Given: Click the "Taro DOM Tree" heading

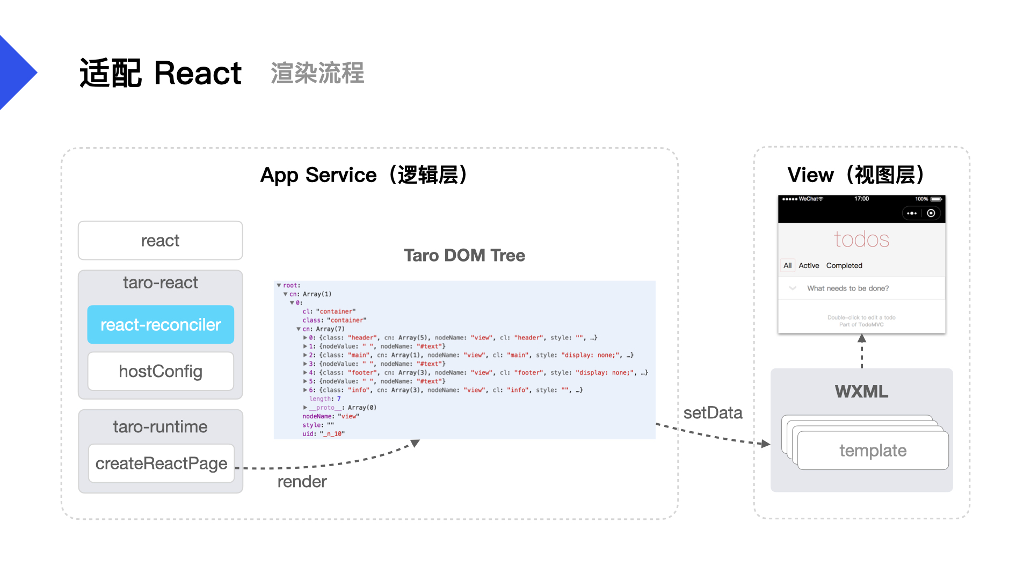Looking at the screenshot, I should [x=464, y=255].
